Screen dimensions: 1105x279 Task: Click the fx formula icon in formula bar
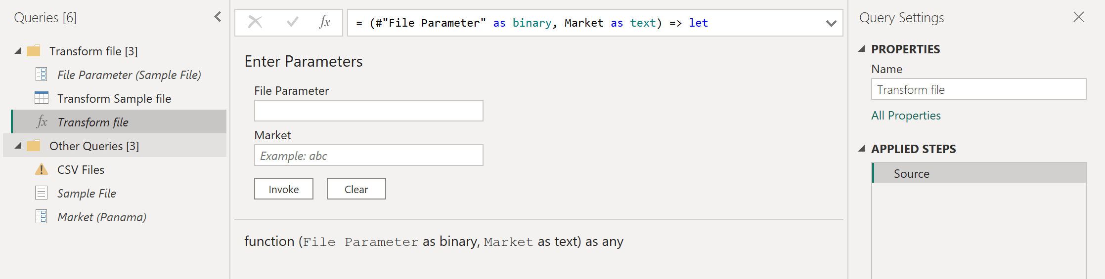tap(325, 22)
